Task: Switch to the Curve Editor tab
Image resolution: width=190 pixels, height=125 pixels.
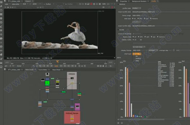Action: click(43, 70)
